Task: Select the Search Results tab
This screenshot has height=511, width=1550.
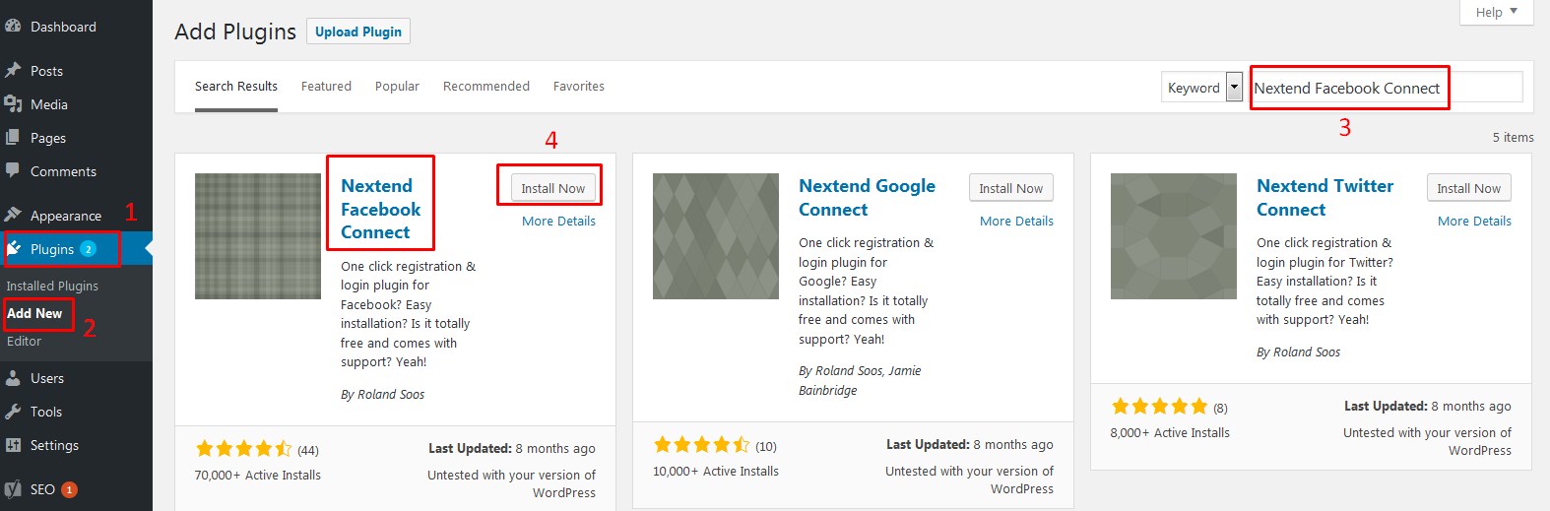Action: coord(236,87)
